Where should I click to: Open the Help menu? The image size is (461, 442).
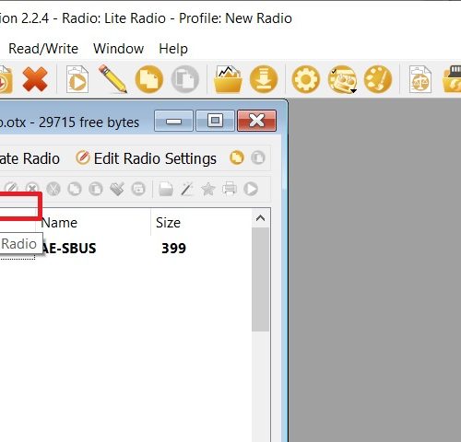pos(173,49)
